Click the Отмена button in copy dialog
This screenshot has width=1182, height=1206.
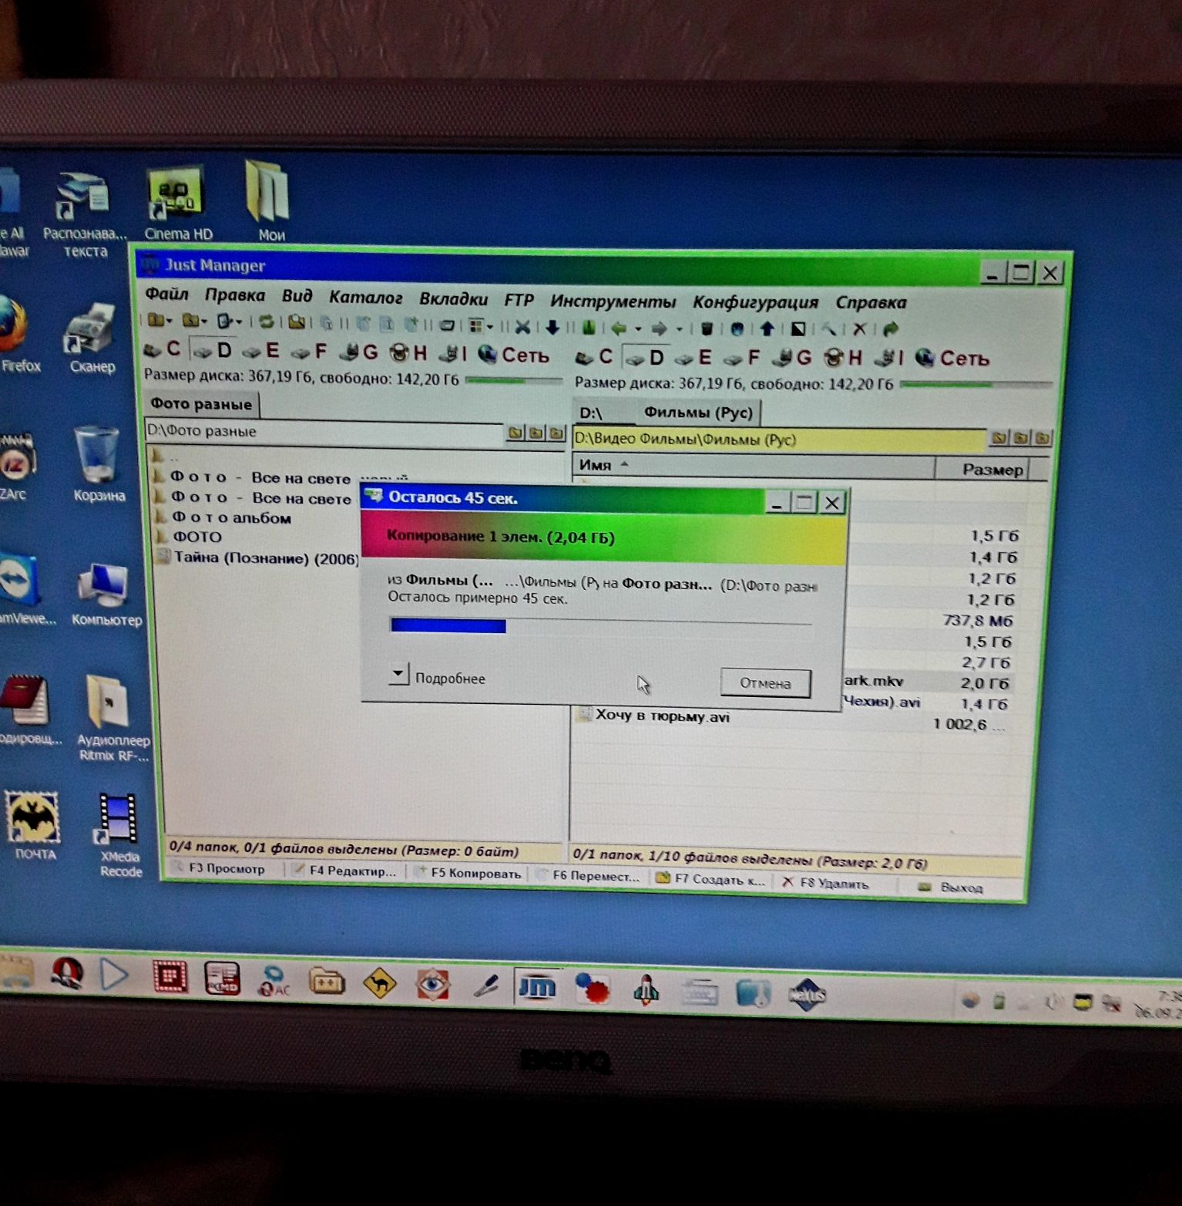(765, 683)
